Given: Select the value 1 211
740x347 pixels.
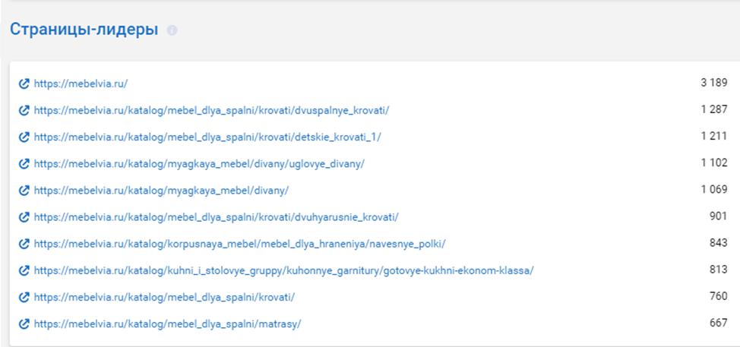Looking at the screenshot, I should coord(714,136).
